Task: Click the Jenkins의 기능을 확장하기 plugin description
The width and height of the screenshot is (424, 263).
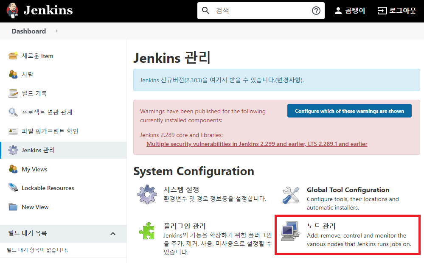Action: [218, 243]
